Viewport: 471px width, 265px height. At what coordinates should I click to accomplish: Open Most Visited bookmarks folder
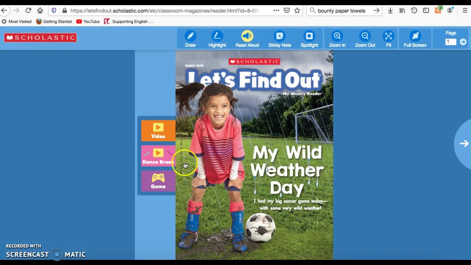[17, 21]
